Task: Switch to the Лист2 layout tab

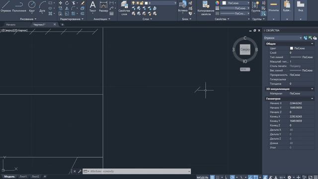Action: click(x=35, y=177)
